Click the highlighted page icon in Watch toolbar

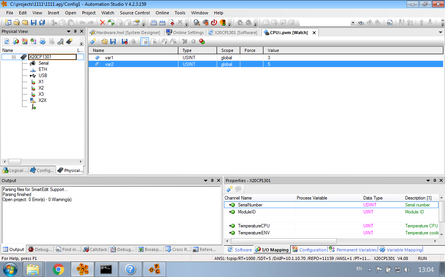(x=145, y=41)
